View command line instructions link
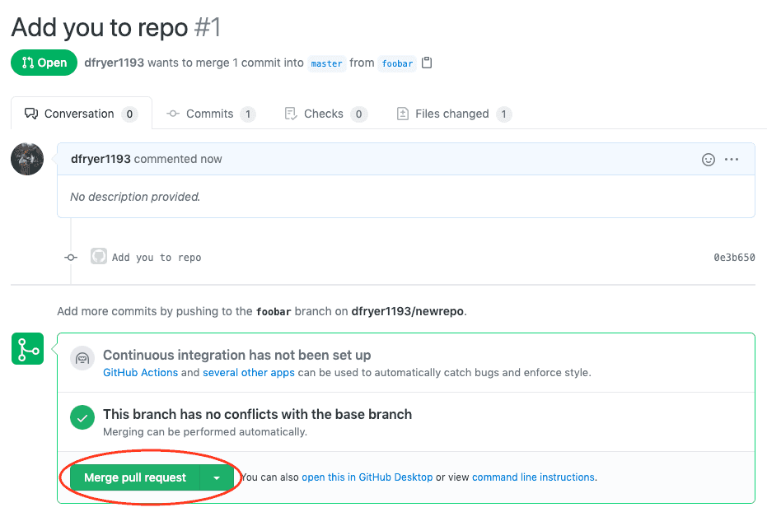 click(533, 477)
